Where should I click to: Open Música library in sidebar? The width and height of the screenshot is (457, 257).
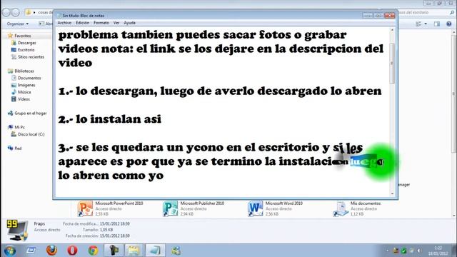(24, 92)
